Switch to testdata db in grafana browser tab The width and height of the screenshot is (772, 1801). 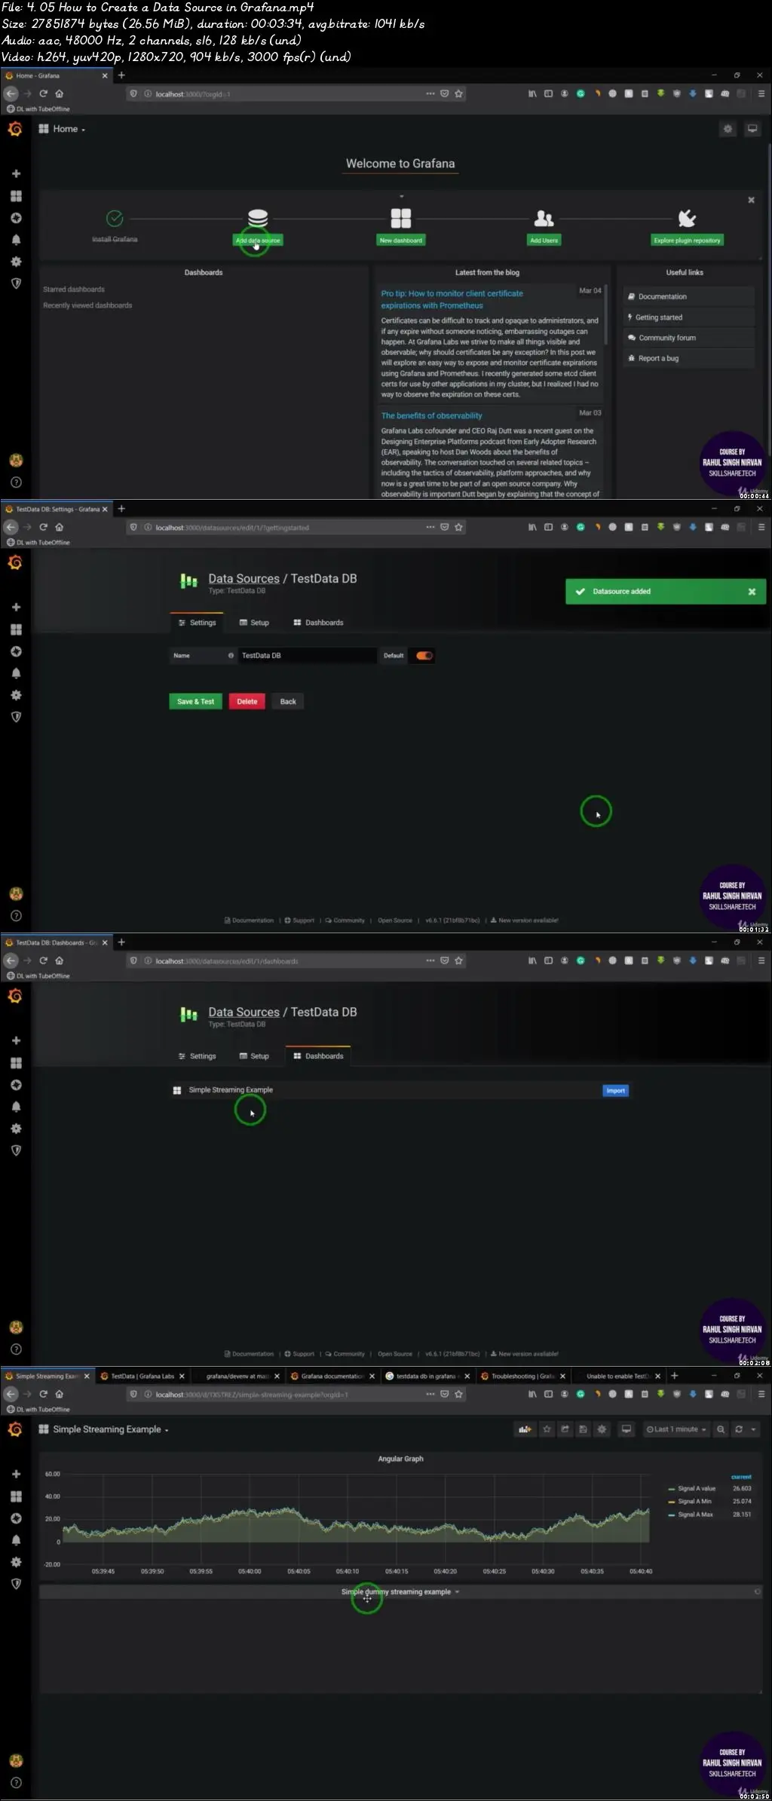point(427,1376)
